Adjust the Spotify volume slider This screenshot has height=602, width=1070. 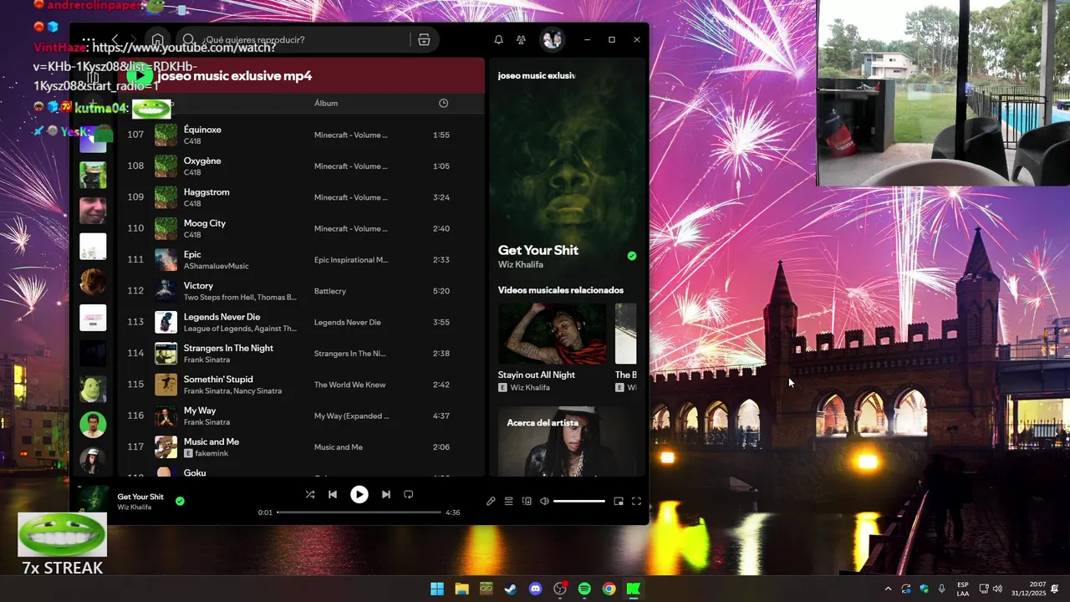click(579, 501)
